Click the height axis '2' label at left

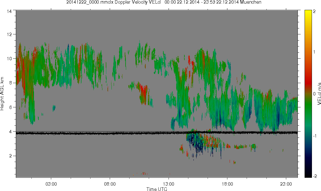[10, 156]
